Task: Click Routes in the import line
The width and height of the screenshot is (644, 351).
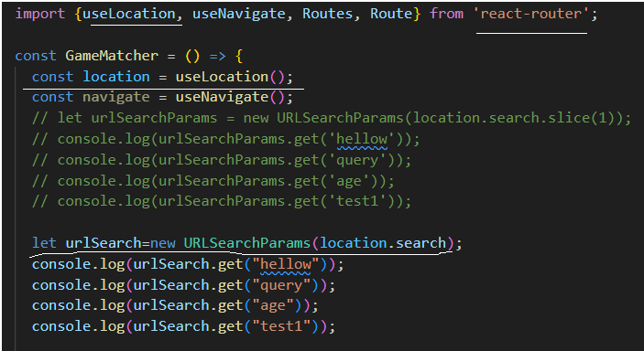Action: (327, 15)
